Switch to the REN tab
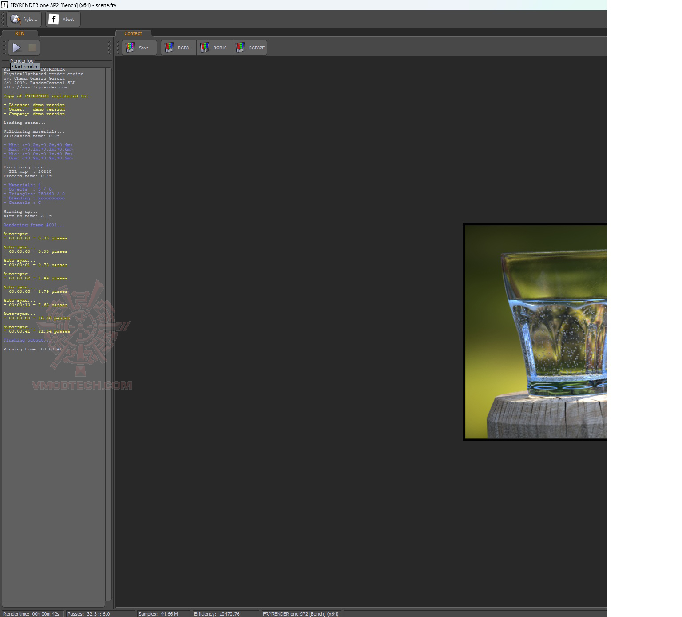This screenshot has width=682, height=617. [20, 33]
